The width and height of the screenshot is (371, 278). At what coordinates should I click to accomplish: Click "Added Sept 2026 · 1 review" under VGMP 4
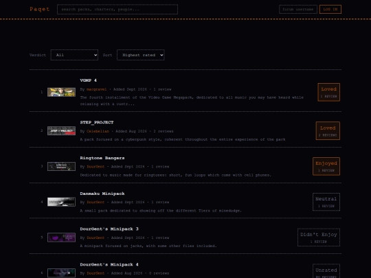point(142,89)
